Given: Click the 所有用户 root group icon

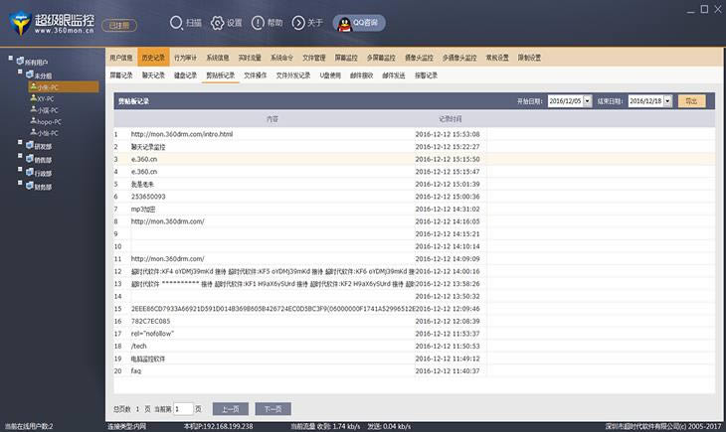Looking at the screenshot, I should tap(21, 62).
